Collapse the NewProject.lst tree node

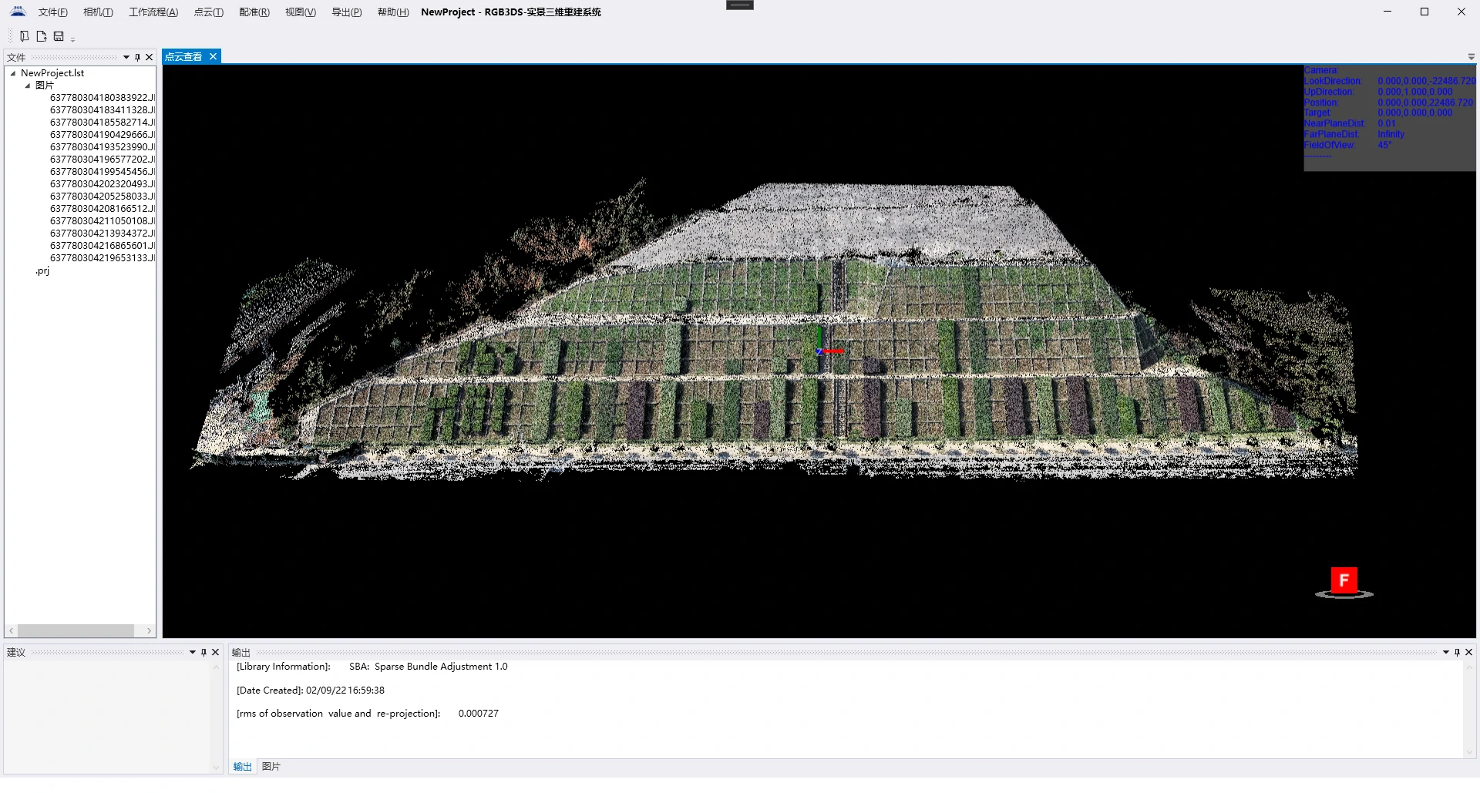13,74
